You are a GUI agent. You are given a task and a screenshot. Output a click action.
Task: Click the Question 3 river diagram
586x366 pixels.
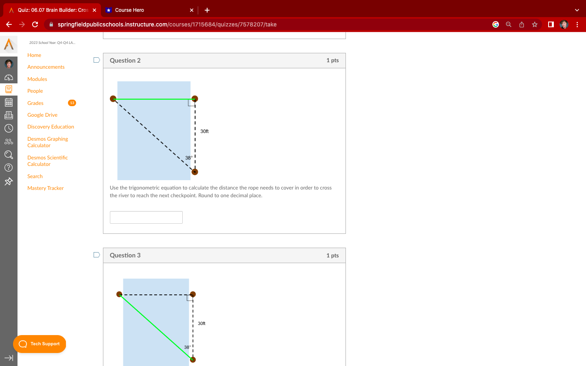click(162, 322)
